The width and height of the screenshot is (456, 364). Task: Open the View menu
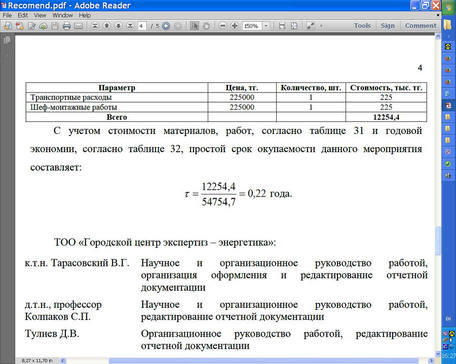pyautogui.click(x=40, y=15)
